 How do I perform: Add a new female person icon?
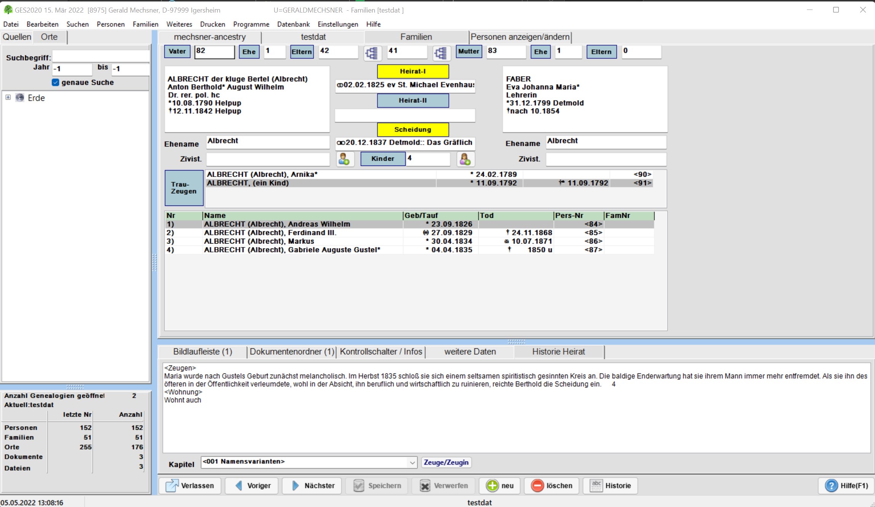[465, 159]
